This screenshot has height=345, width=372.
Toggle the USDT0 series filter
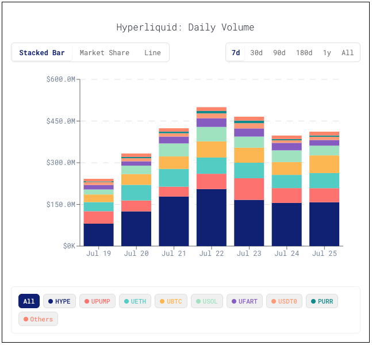(x=284, y=301)
